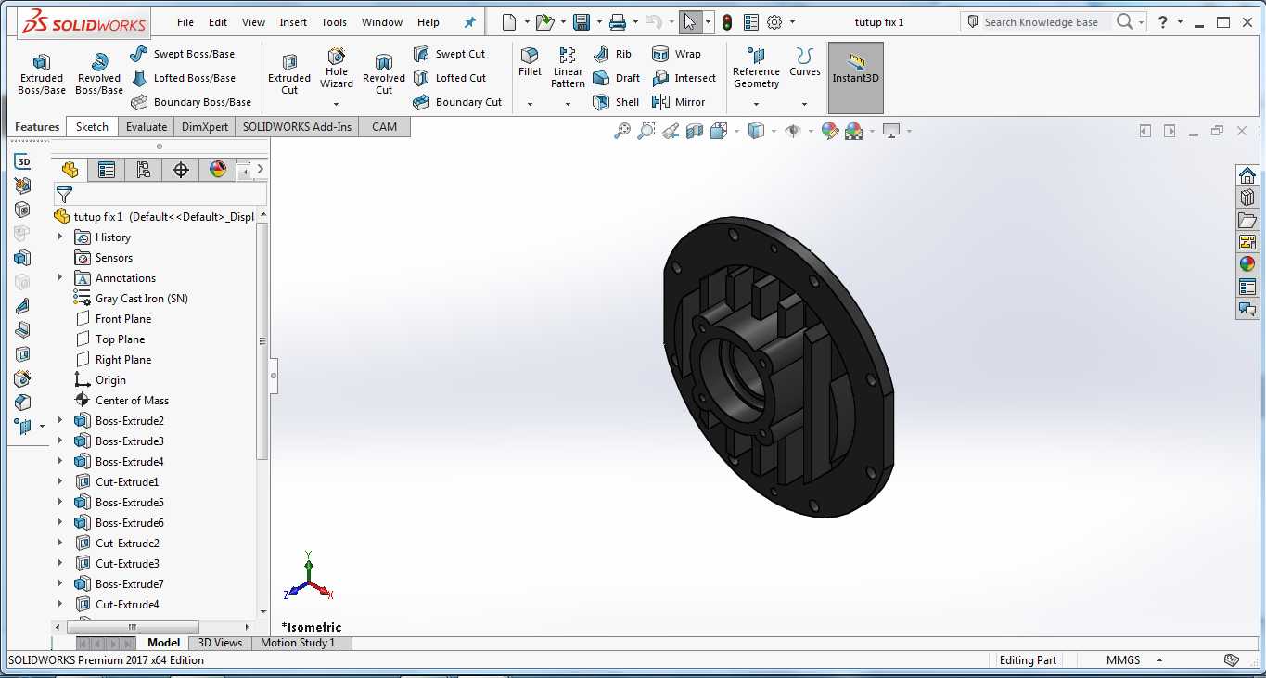The height and width of the screenshot is (678, 1266).
Task: Print the document
Action: [617, 22]
